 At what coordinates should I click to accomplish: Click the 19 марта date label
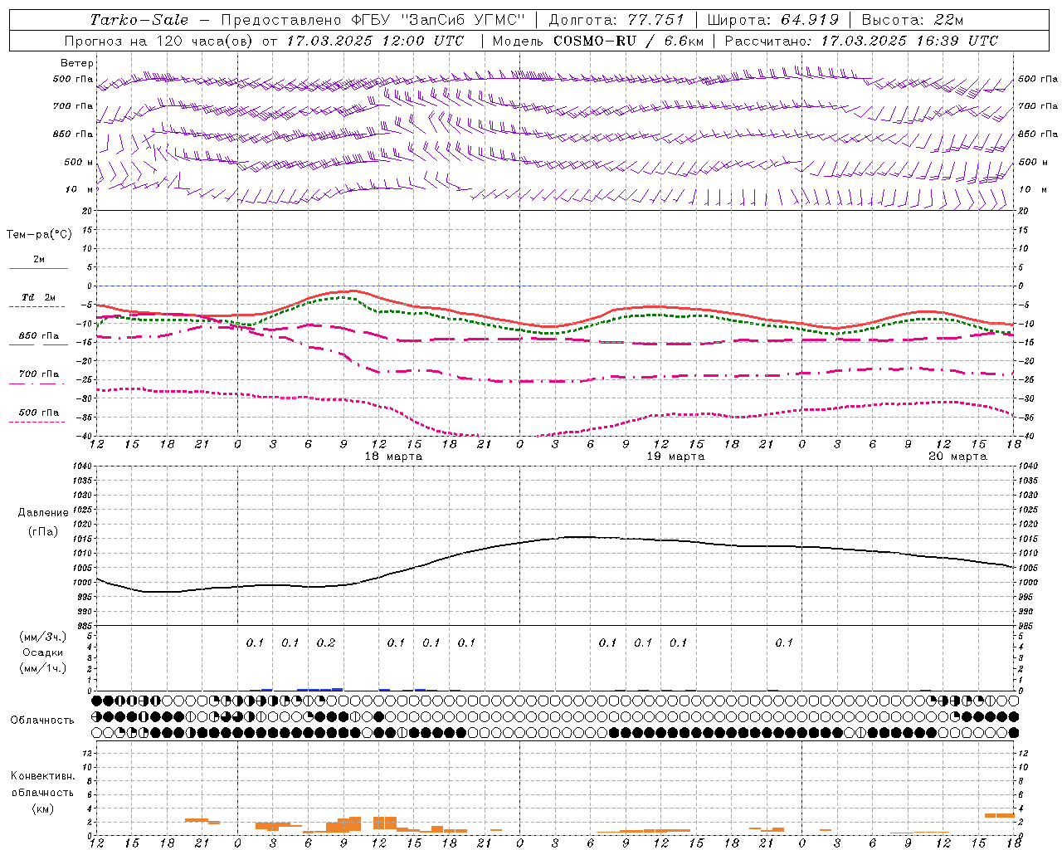[x=676, y=457]
